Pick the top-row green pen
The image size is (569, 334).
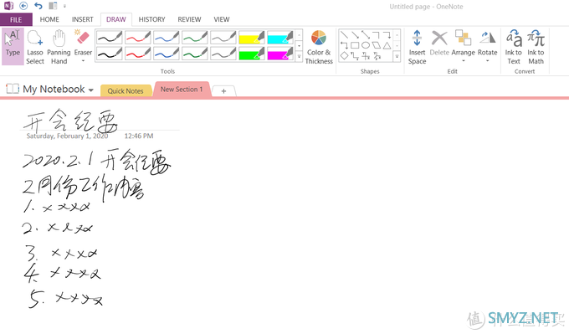click(x=194, y=38)
